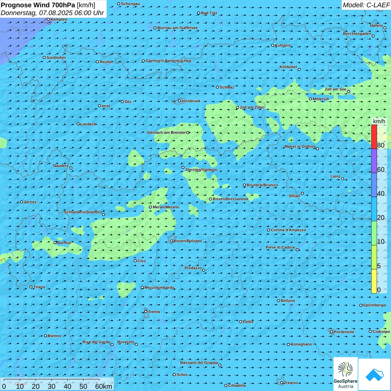Click the 'Tirano' label
This screenshot has height=391, width=391.
pyautogui.click(x=39, y=287)
